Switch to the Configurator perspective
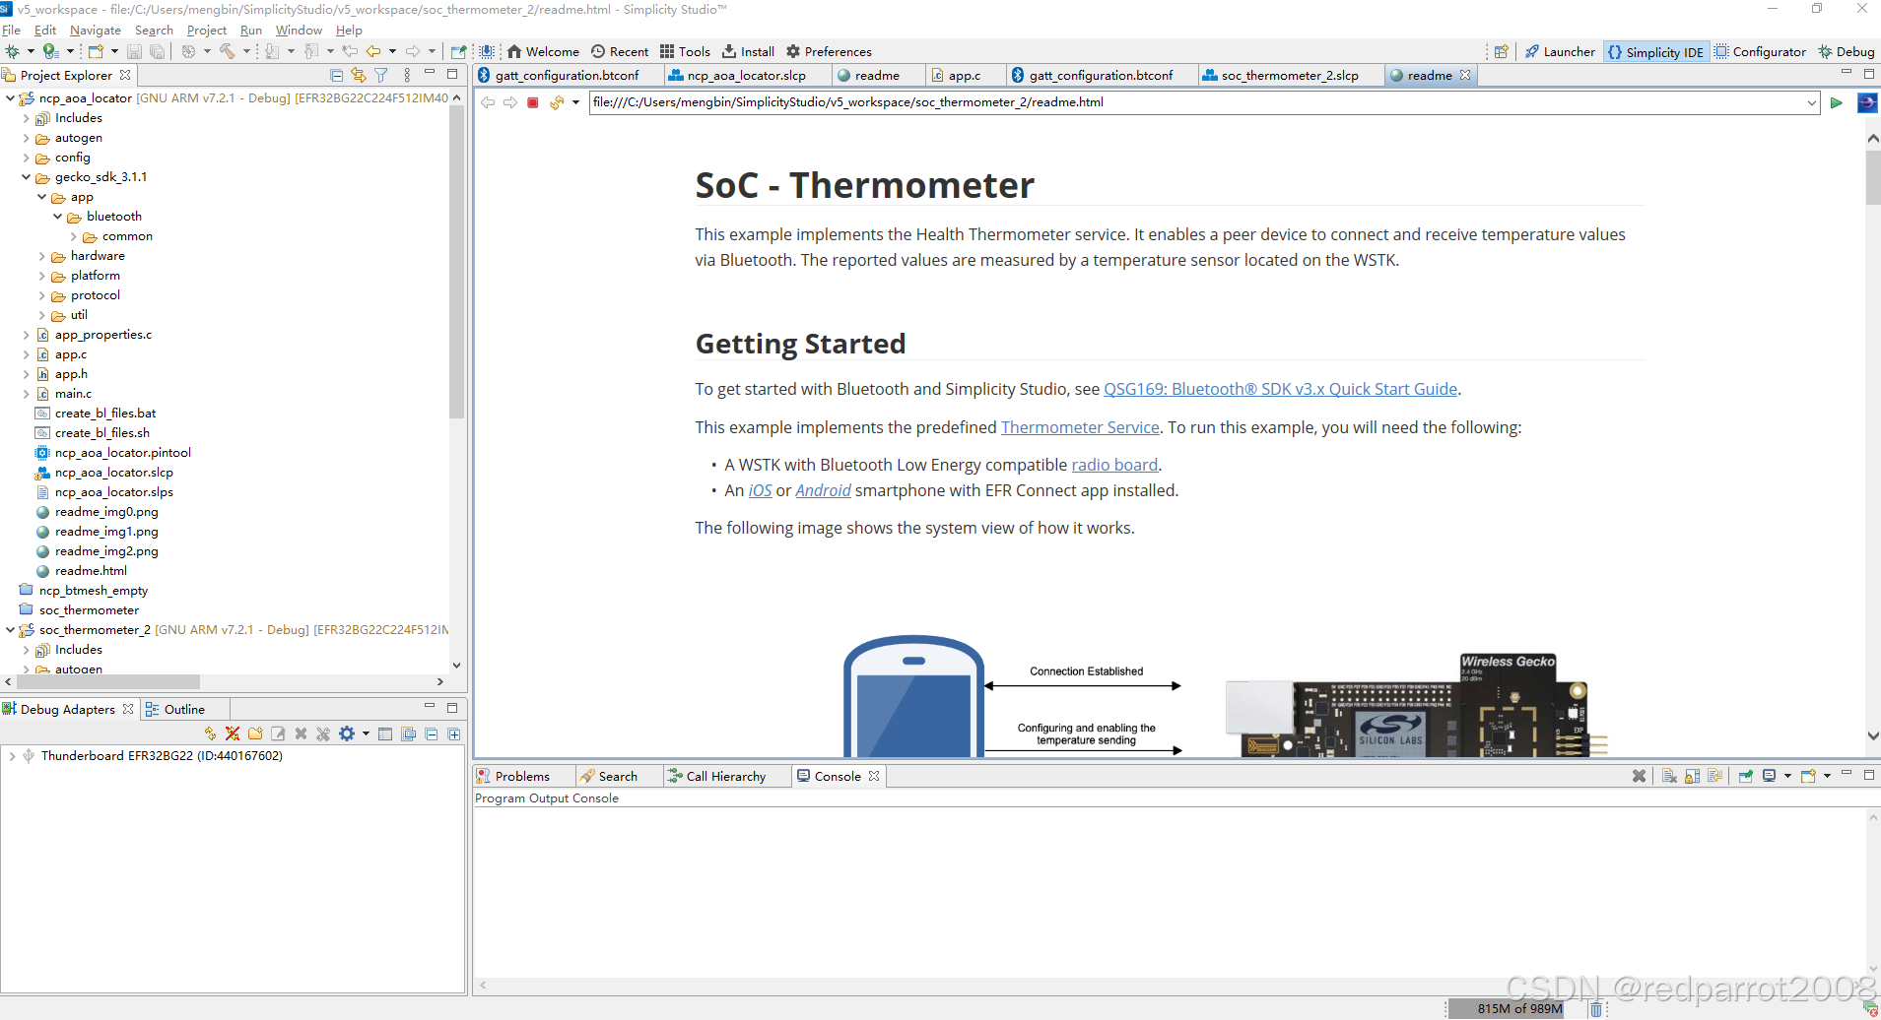The height and width of the screenshot is (1020, 1881). (1760, 51)
